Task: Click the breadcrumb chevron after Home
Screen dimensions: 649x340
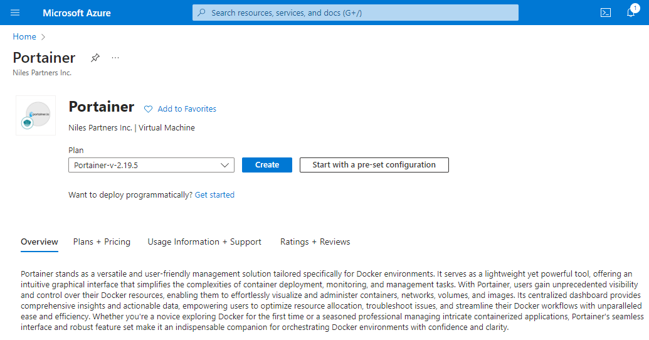Action: click(43, 37)
